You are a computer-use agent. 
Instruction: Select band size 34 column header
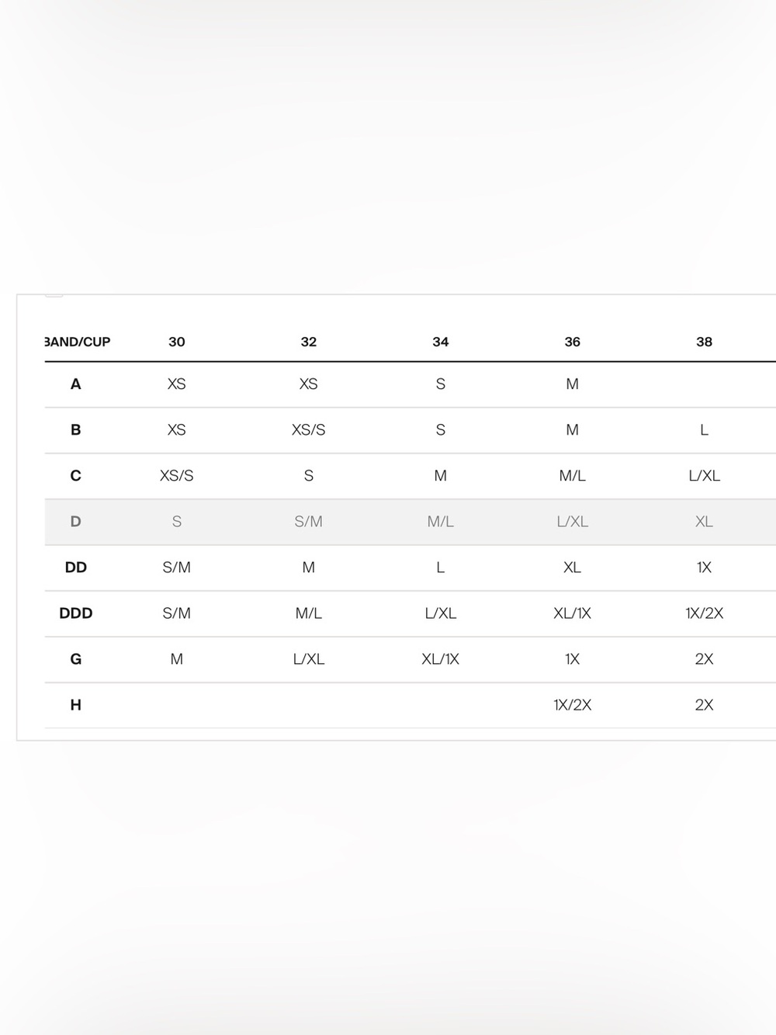point(441,342)
